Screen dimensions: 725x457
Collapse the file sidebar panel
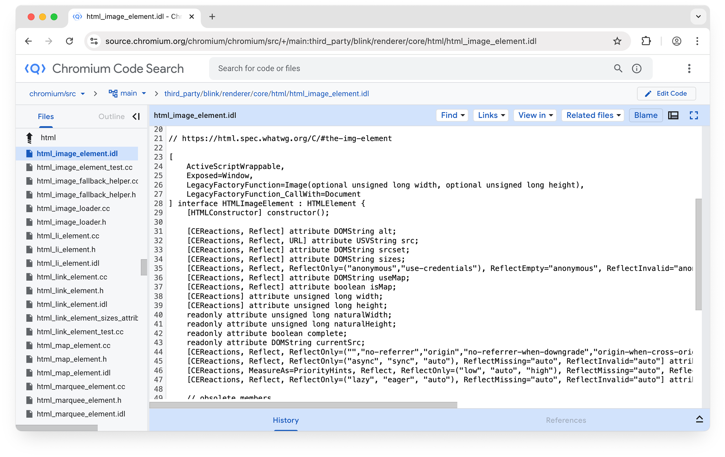[136, 117]
